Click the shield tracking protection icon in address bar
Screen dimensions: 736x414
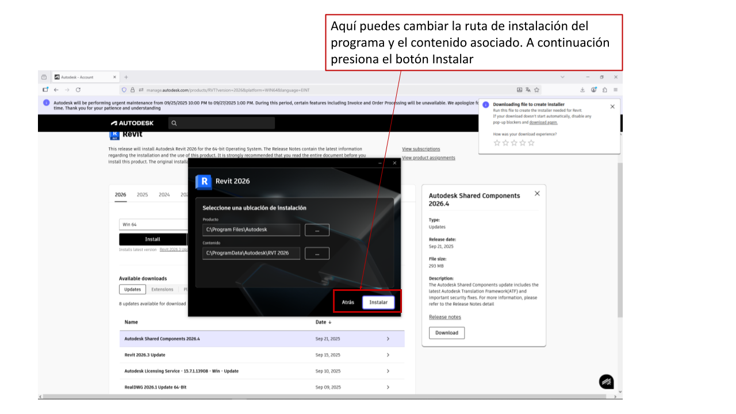tap(124, 90)
